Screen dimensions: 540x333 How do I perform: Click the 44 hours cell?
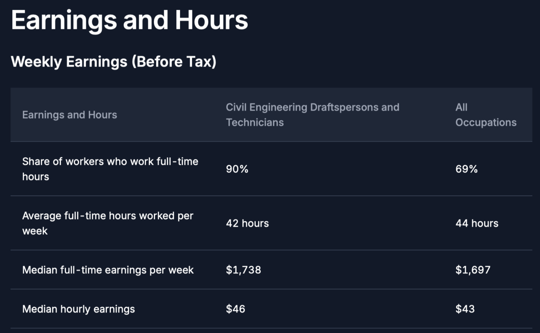pos(477,223)
